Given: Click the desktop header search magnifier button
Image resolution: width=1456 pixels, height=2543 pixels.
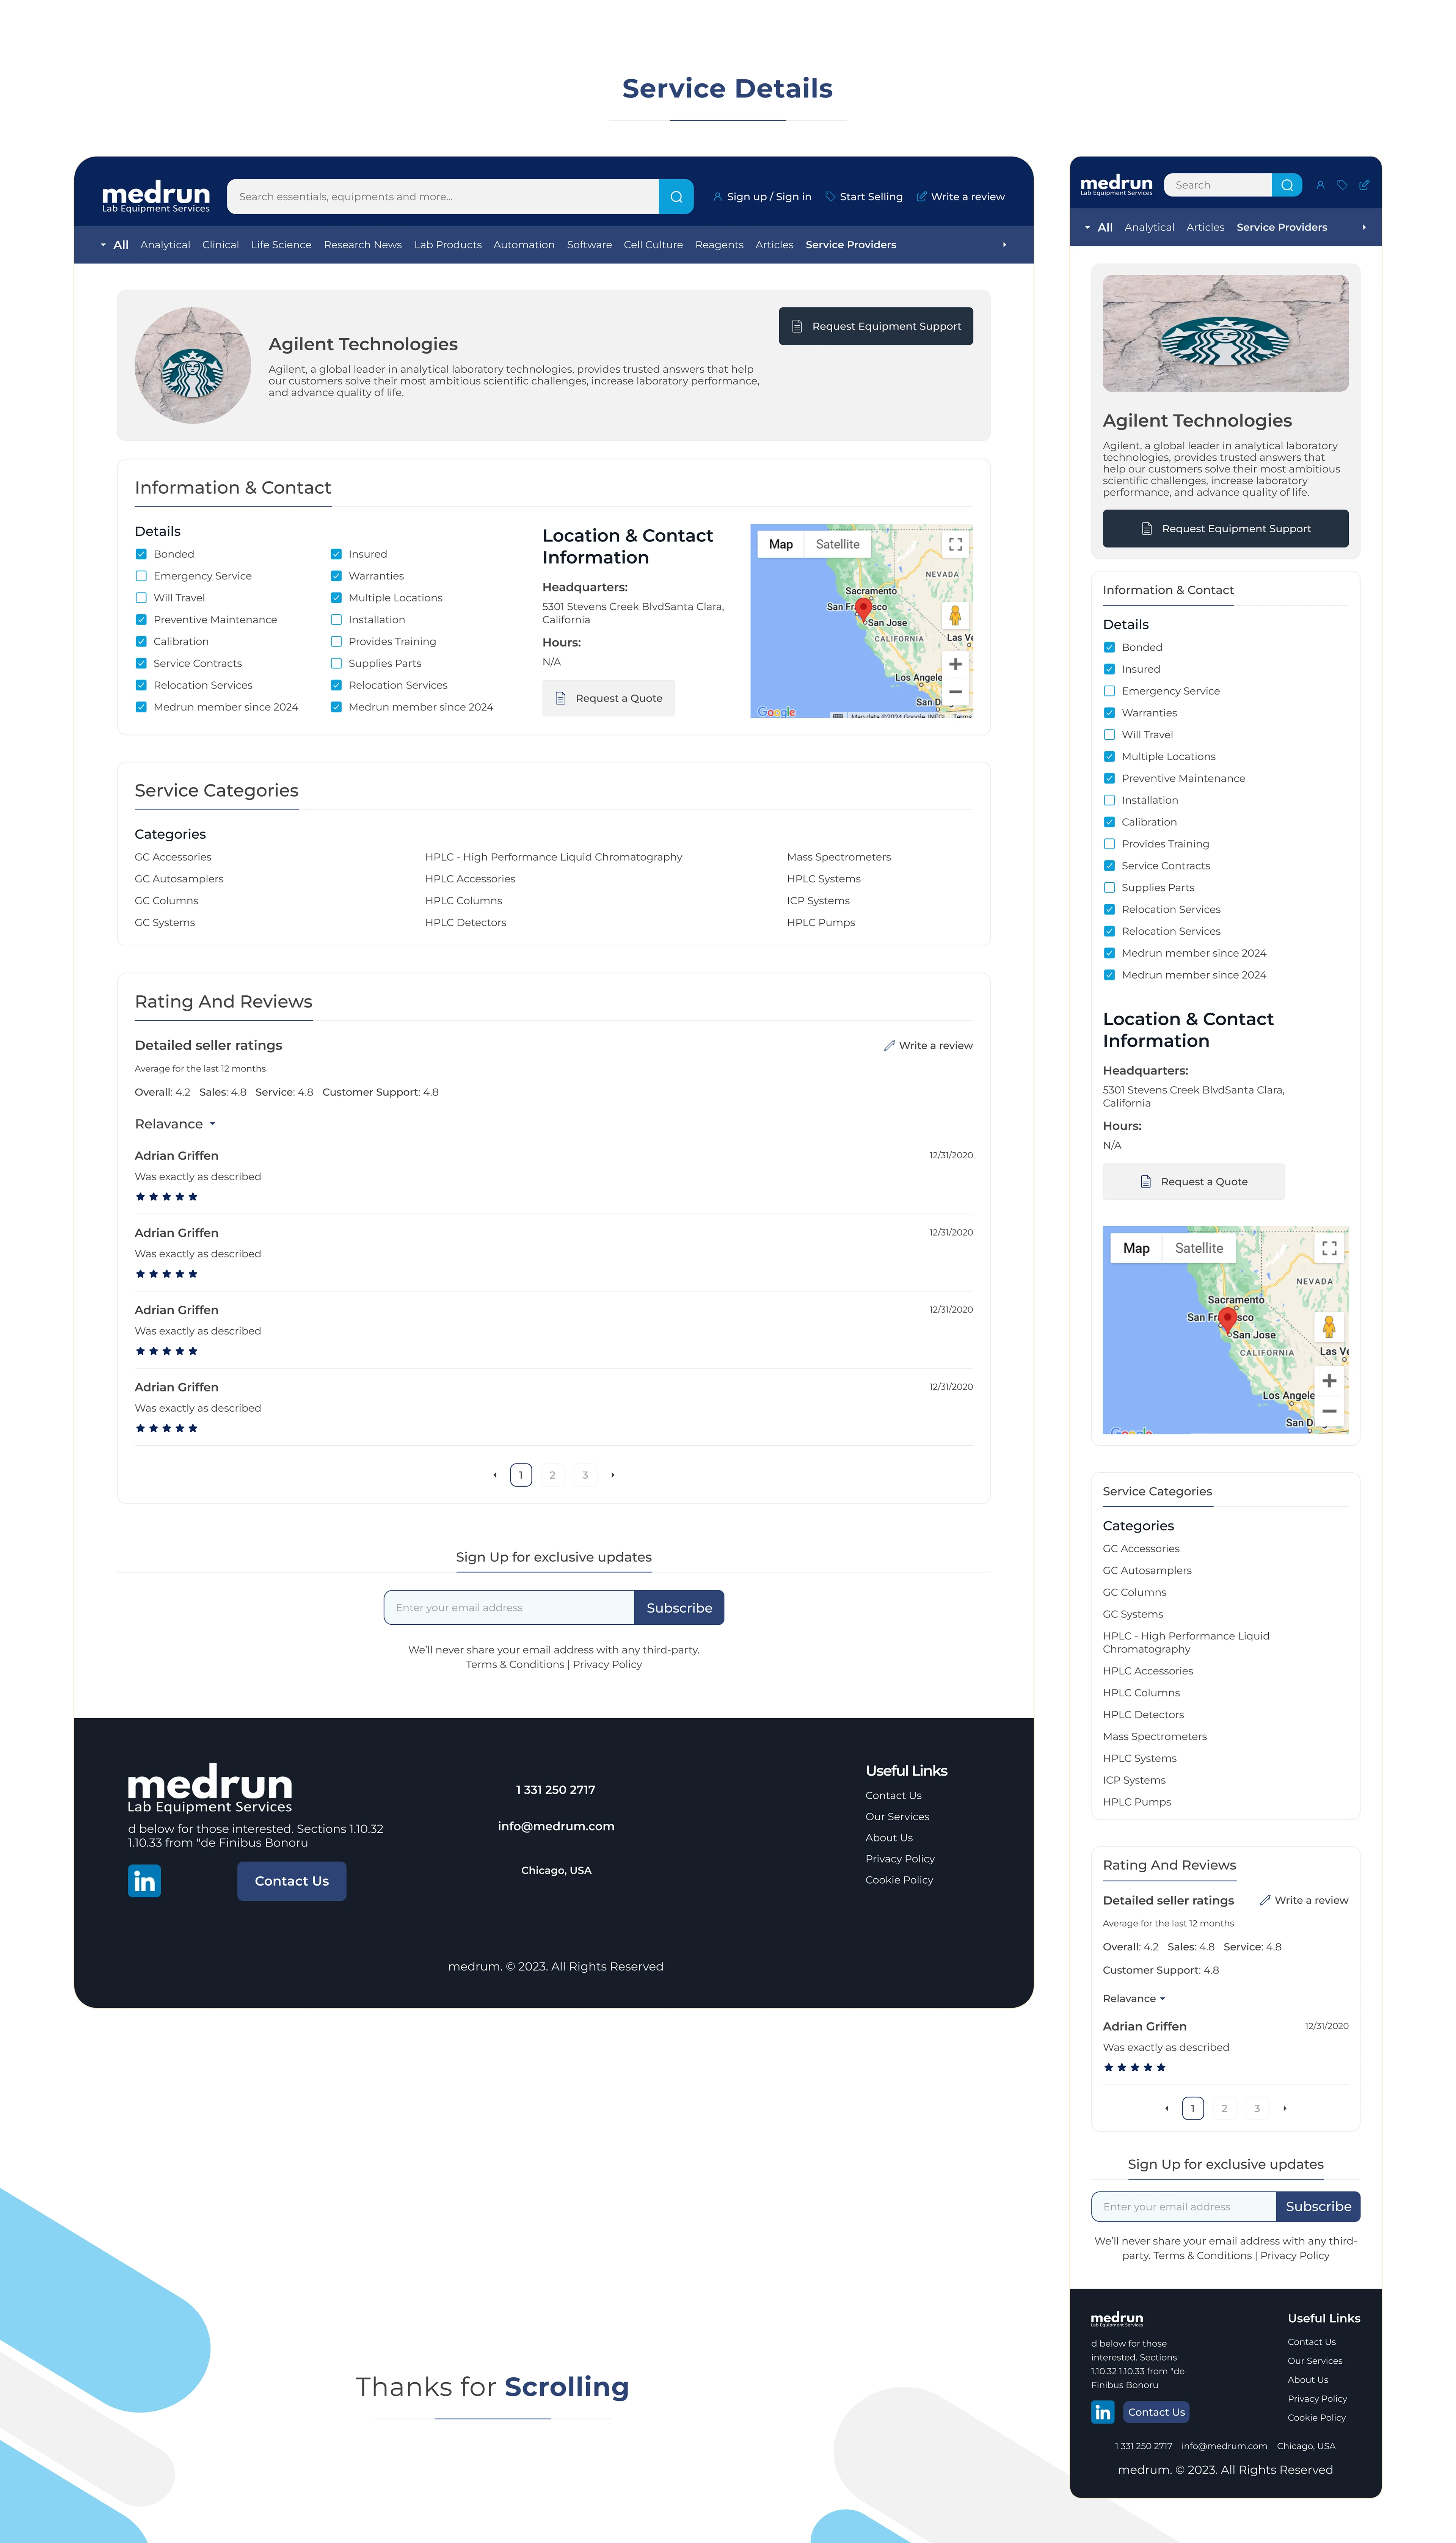Looking at the screenshot, I should pyautogui.click(x=676, y=197).
